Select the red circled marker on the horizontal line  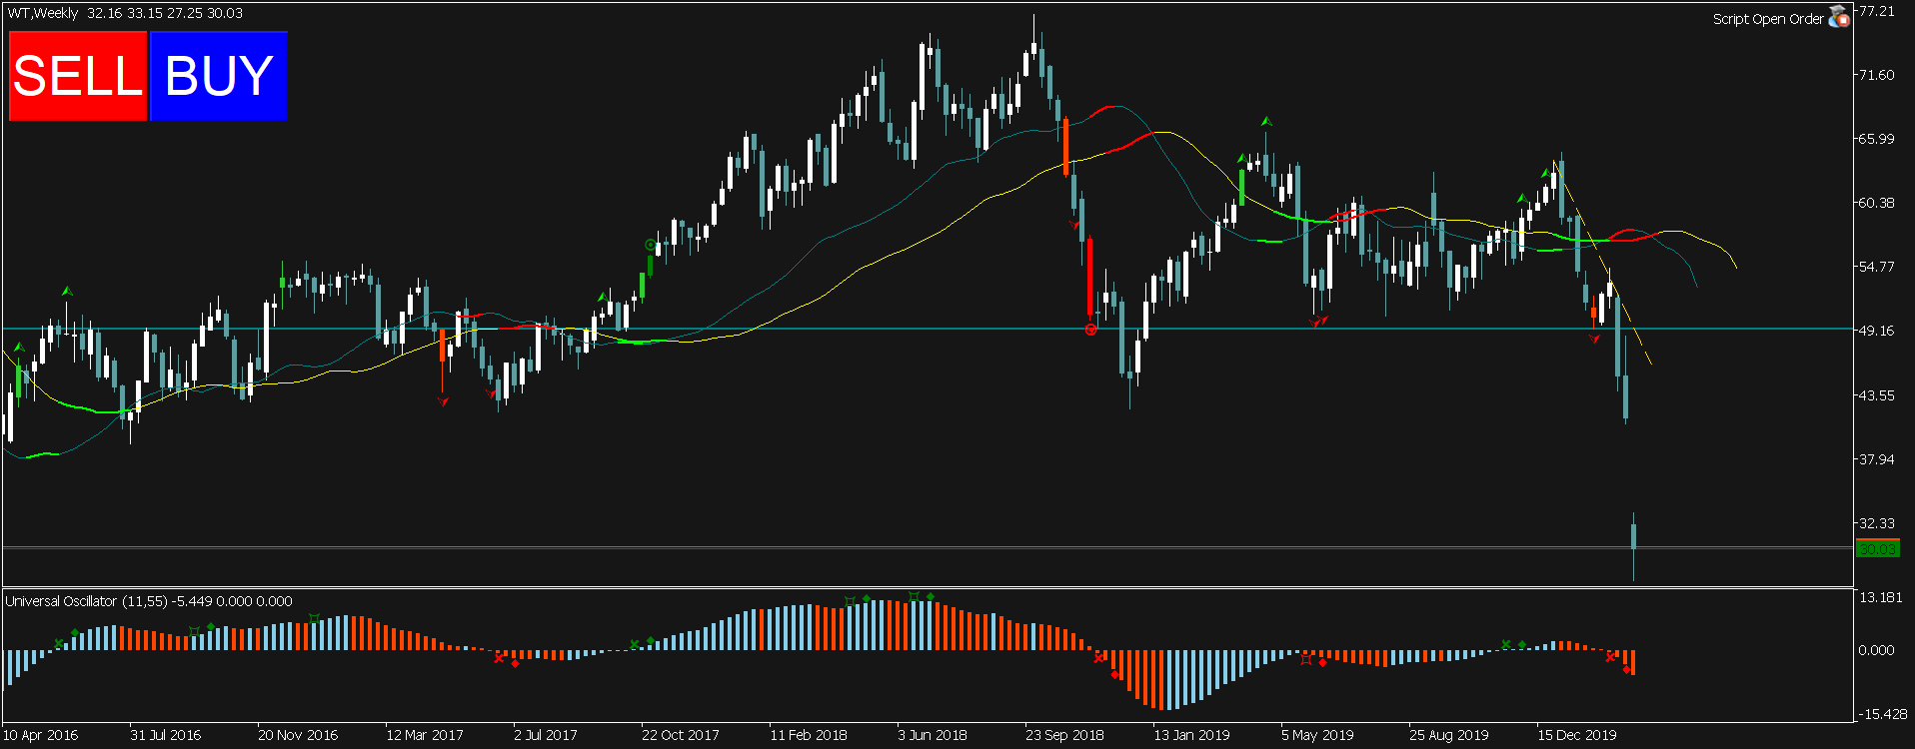tap(1090, 330)
